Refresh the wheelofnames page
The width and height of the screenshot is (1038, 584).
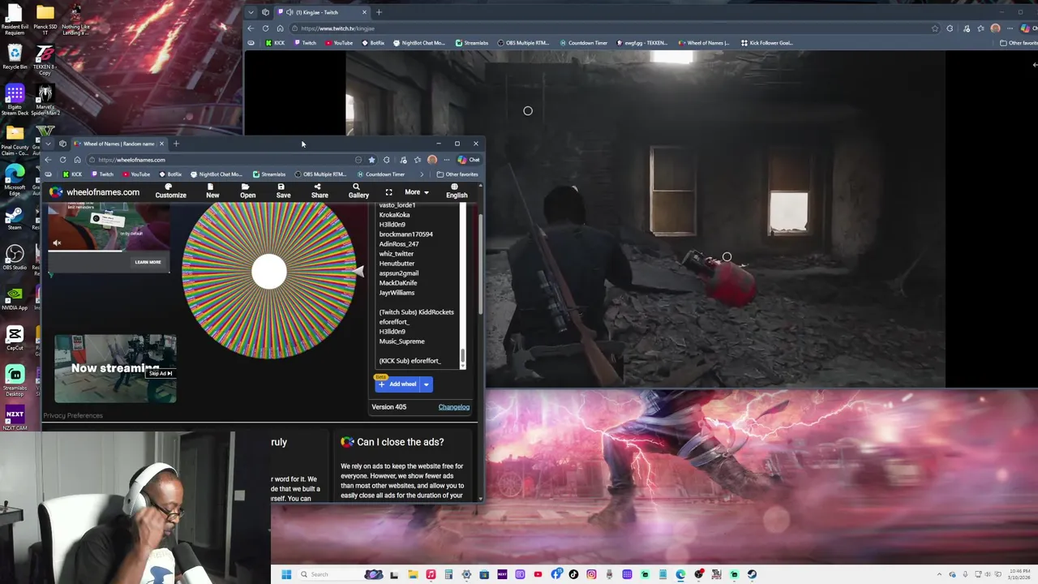point(62,160)
